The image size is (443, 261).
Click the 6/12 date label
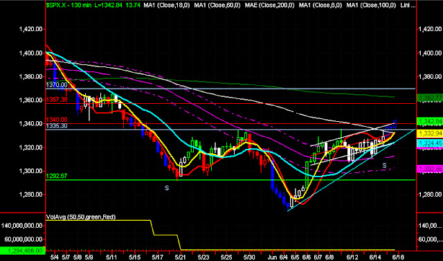(x=352, y=258)
